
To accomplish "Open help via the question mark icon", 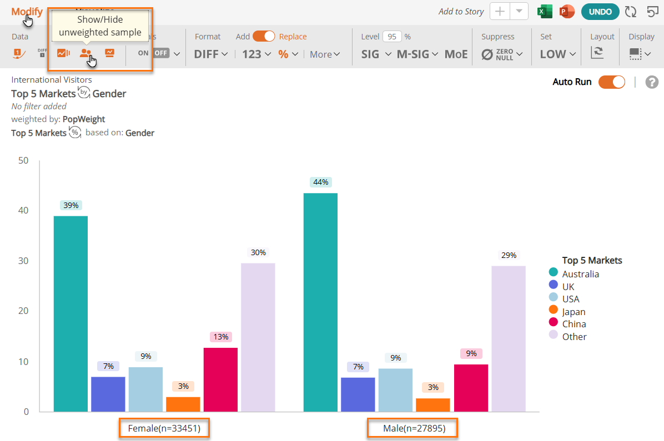I will pyautogui.click(x=652, y=82).
